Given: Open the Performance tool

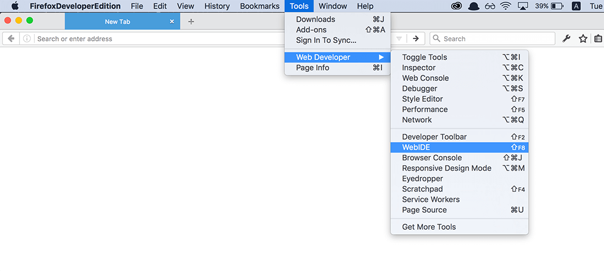Looking at the screenshot, I should pyautogui.click(x=460, y=109).
